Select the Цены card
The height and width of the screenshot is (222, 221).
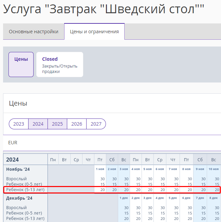(21, 64)
